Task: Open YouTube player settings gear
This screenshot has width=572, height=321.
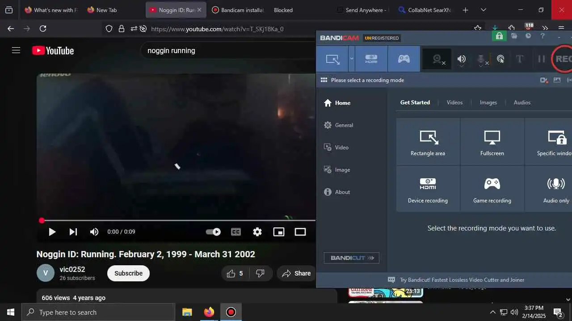Action: coord(257,232)
